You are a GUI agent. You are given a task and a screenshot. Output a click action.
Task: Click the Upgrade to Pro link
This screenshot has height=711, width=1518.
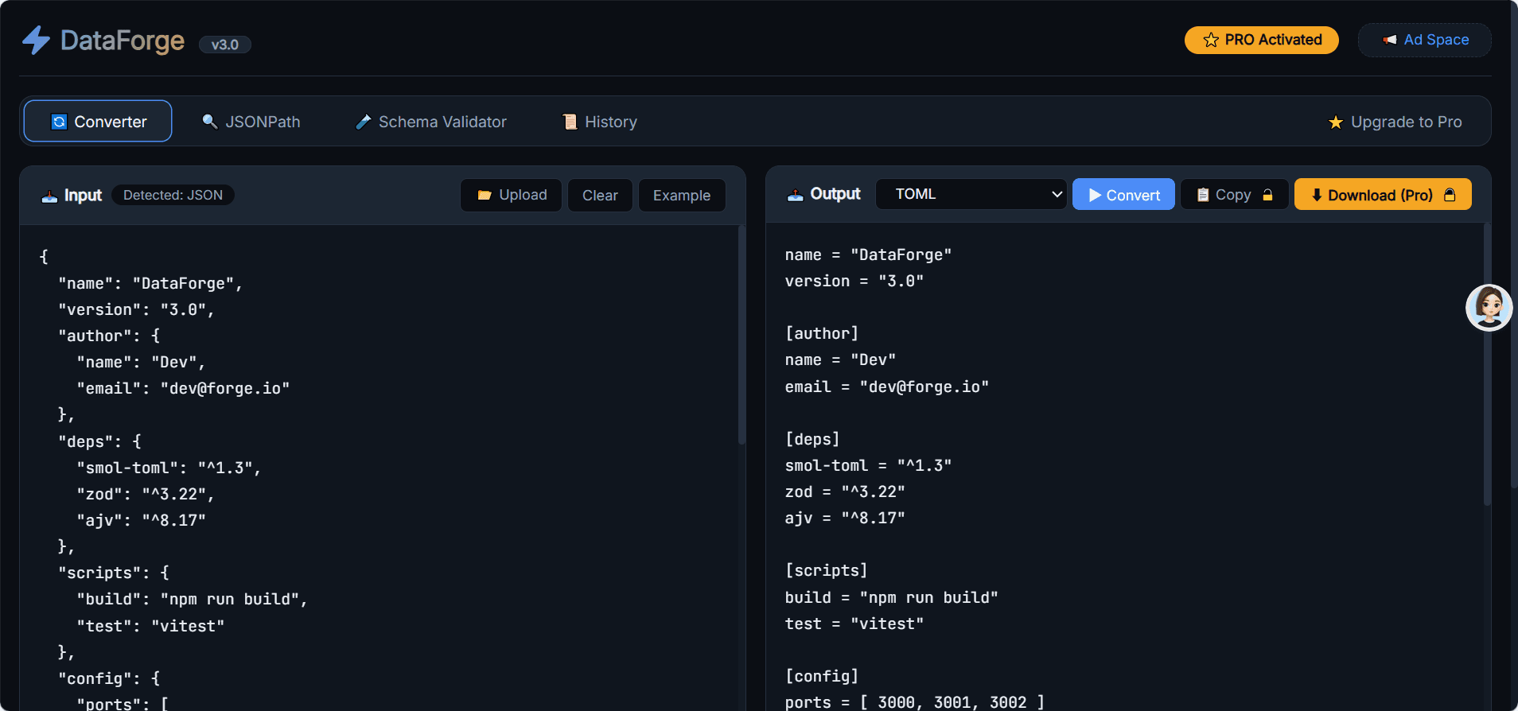1395,122
